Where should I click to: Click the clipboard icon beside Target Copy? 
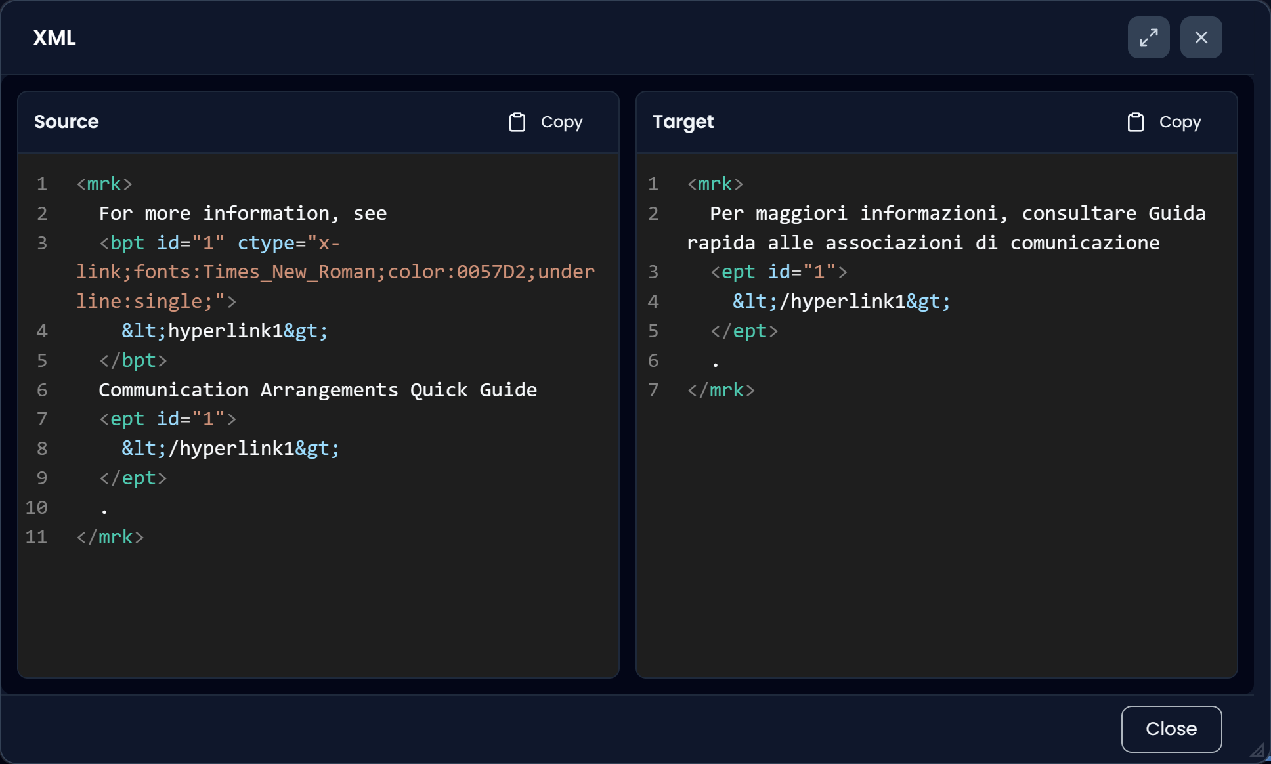[1135, 122]
